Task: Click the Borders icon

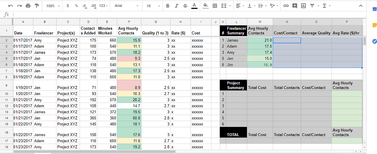Action: [215, 6]
